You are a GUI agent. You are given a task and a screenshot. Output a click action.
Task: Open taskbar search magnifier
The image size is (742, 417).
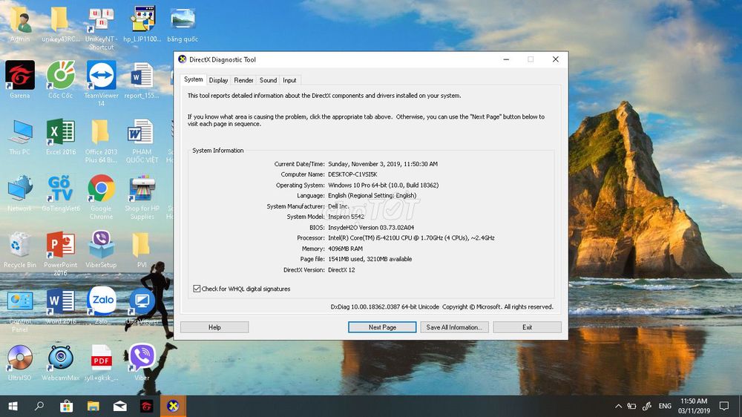click(x=39, y=406)
